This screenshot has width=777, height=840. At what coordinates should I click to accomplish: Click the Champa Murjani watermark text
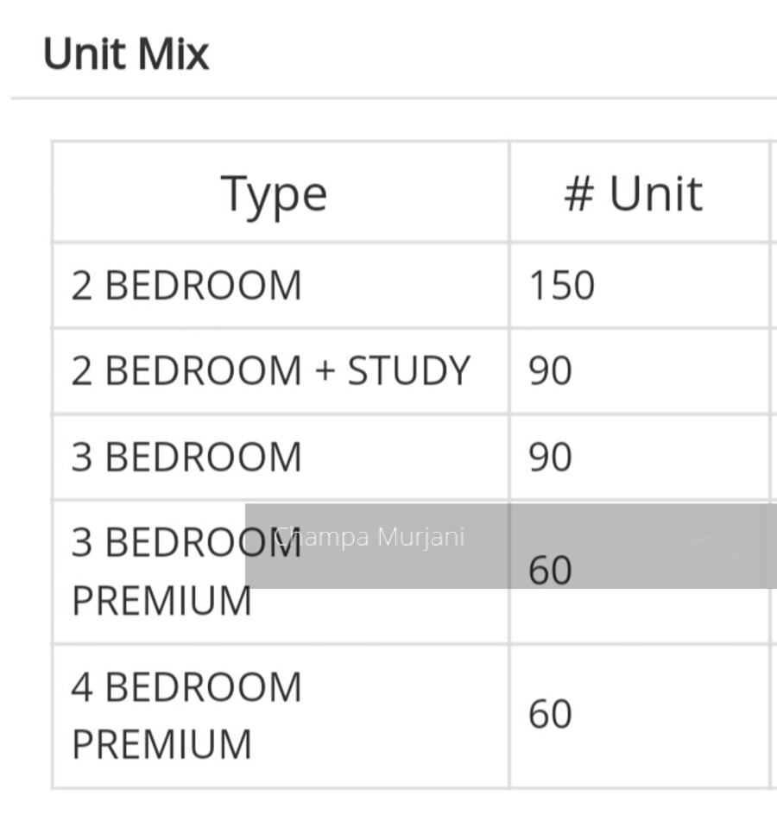(x=370, y=537)
